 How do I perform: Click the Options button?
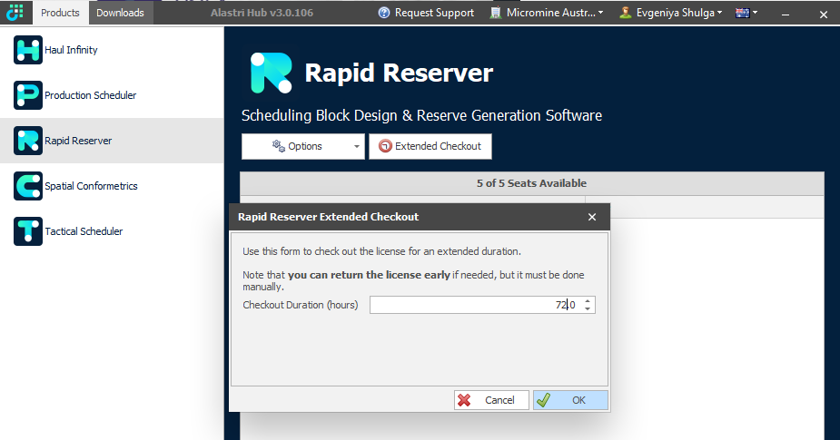click(x=303, y=147)
